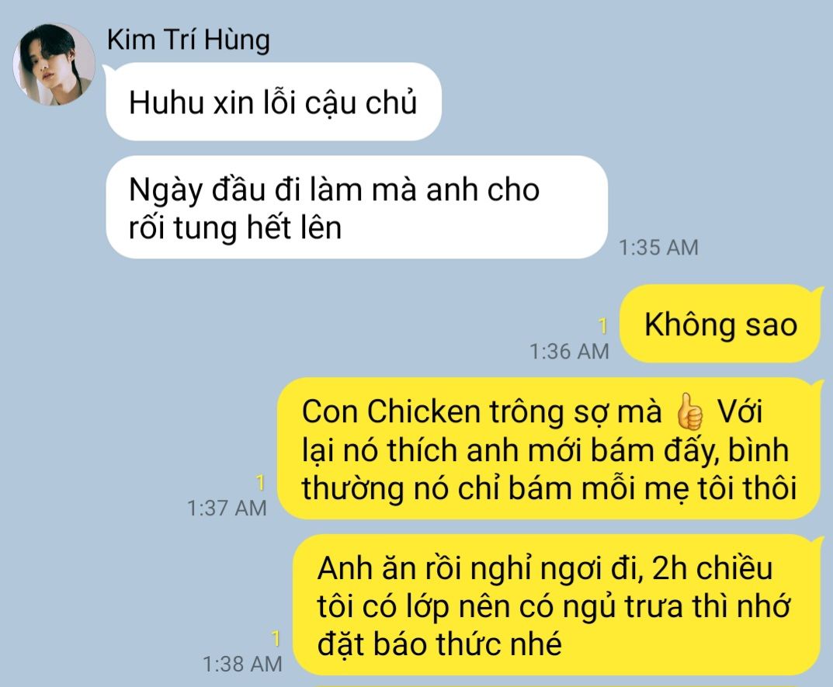Screen dimensions: 833x687
Task: Tap the sender name Kim Trí Hùng
Action: 189,40
